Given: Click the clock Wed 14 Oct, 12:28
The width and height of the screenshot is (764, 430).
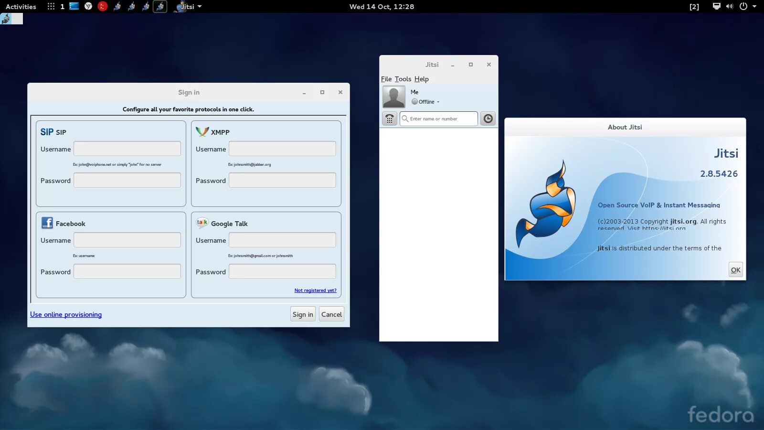Looking at the screenshot, I should 382,7.
